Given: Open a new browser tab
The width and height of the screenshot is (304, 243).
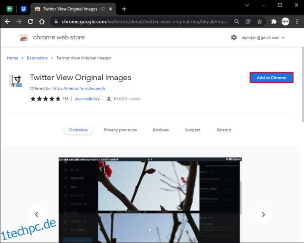Looking at the screenshot, I should tap(124, 9).
